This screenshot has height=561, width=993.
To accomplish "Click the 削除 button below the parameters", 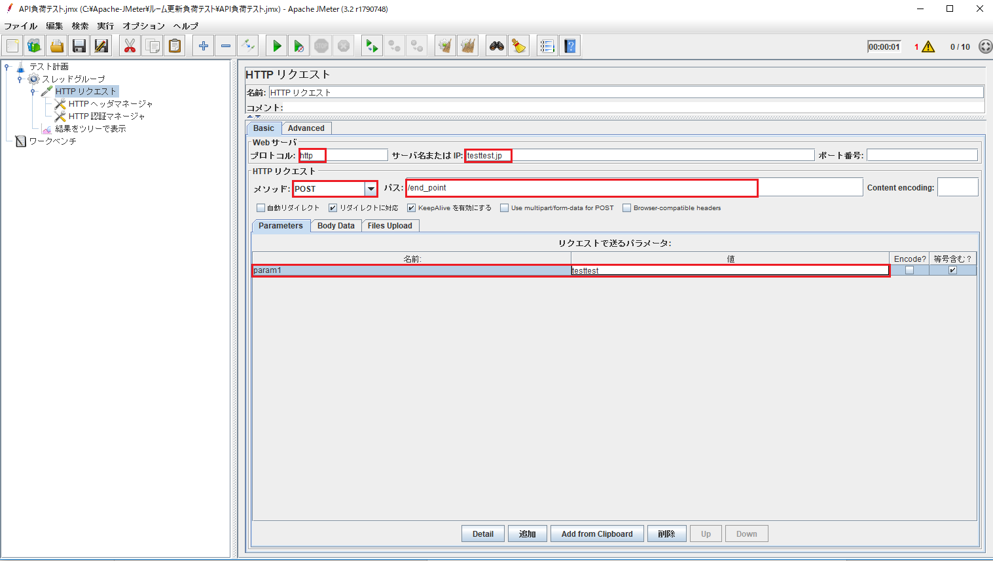I will (666, 534).
